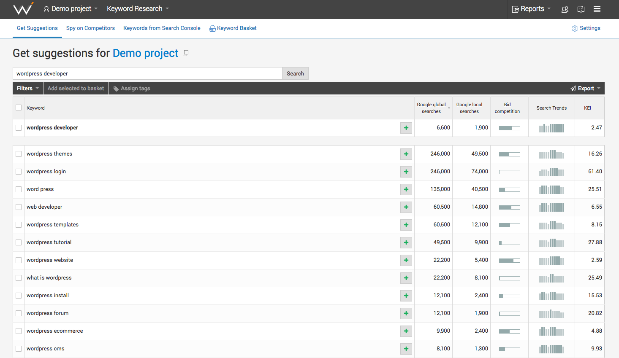Screen dimensions: 619x358
Task: Open Keywords from Search Console tab
Action: pyautogui.click(x=162, y=28)
